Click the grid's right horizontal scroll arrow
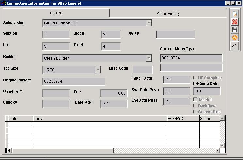This screenshot has height=160, width=243. (x=217, y=151)
